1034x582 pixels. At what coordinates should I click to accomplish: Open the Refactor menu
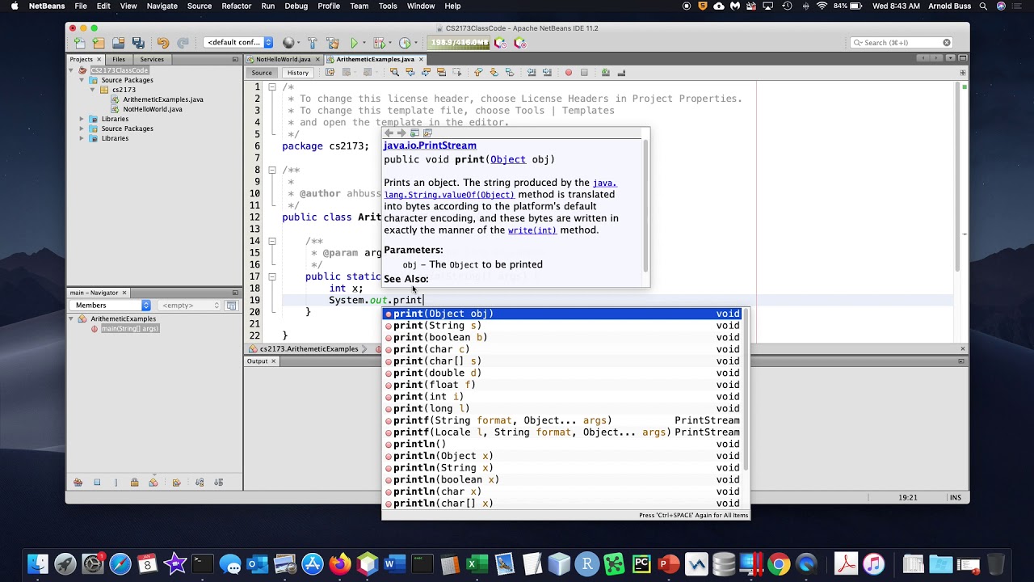236,6
